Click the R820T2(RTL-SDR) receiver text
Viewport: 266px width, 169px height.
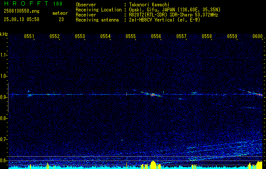tap(173, 15)
